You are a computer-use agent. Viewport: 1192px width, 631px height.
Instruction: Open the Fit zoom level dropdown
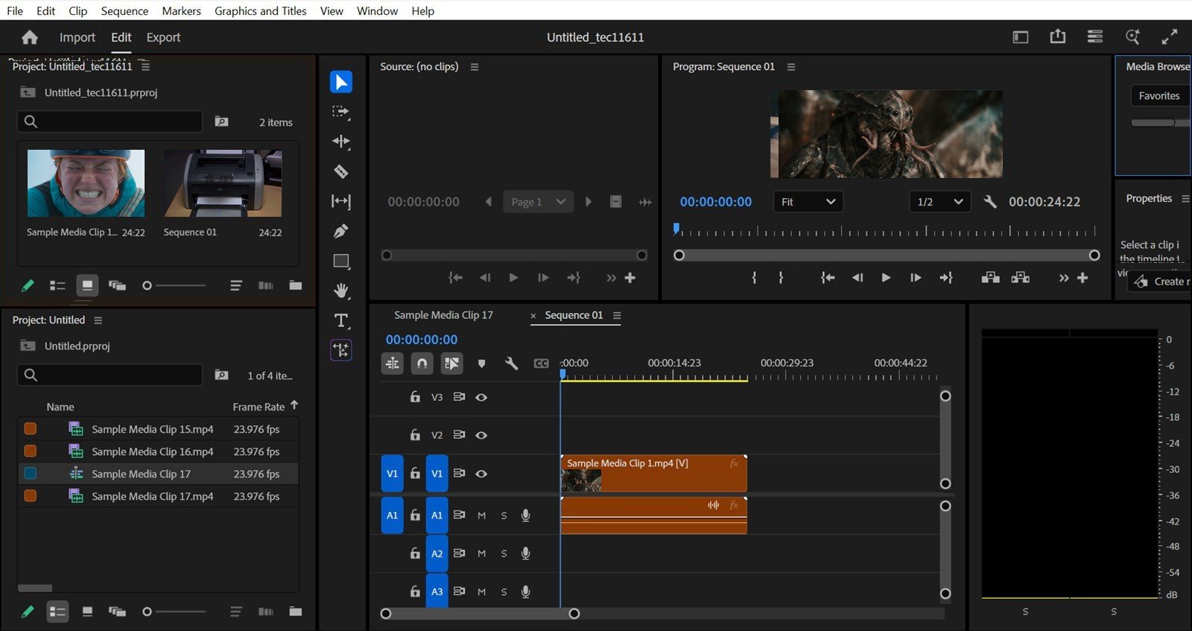(808, 202)
